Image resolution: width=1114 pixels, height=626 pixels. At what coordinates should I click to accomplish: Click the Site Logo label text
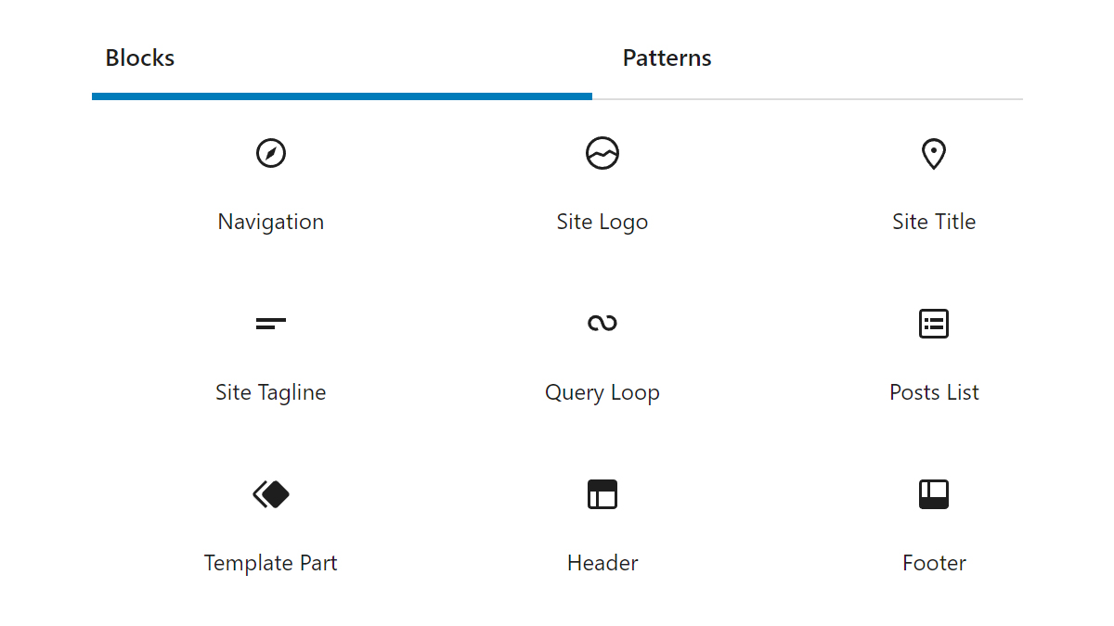click(602, 222)
